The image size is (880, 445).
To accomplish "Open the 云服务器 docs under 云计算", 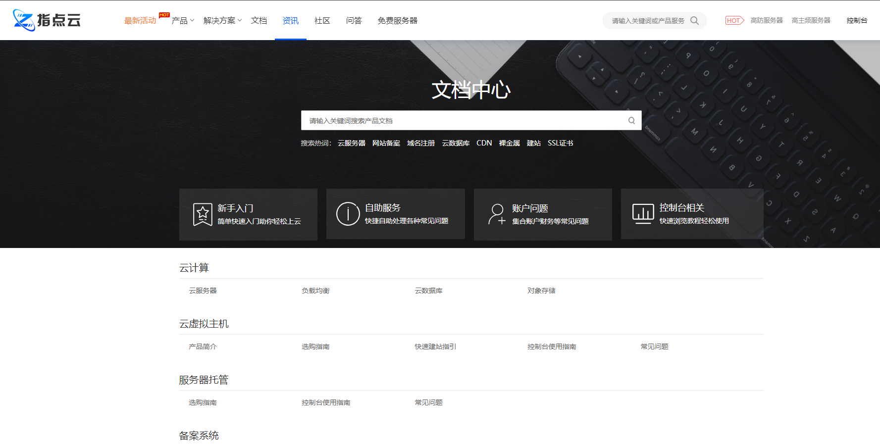I will [x=203, y=291].
